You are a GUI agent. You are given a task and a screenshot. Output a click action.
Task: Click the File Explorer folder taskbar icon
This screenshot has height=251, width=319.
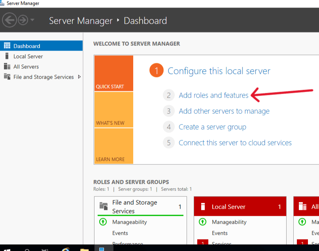pyautogui.click(x=84, y=249)
